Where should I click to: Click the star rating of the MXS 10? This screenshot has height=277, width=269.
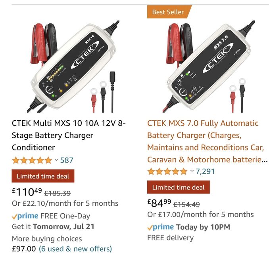32,160
